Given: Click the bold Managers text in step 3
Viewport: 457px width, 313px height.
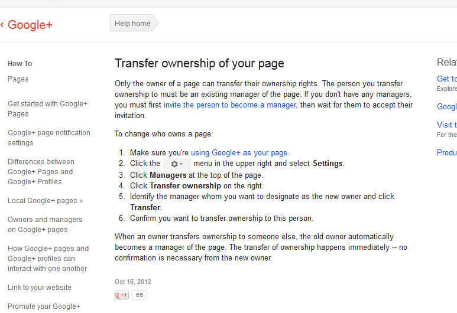Looking at the screenshot, I should pyautogui.click(x=168, y=175).
